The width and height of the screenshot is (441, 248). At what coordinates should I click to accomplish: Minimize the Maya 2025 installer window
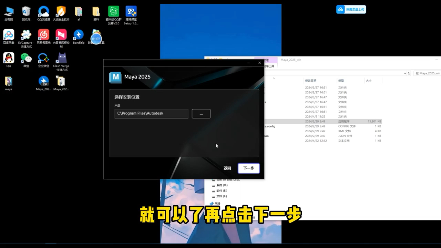click(249, 63)
